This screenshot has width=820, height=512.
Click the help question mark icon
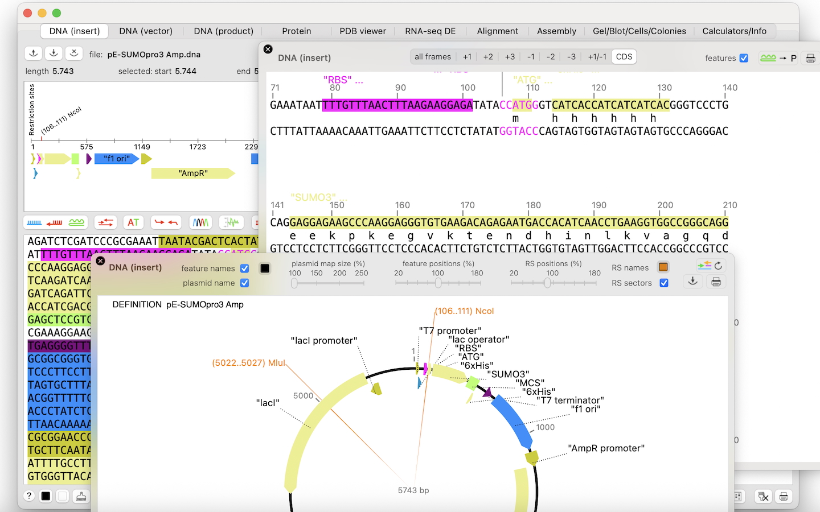pos(29,496)
